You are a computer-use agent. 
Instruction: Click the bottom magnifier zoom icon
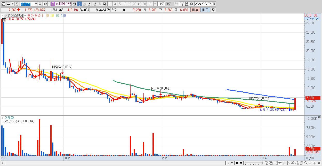306,163
